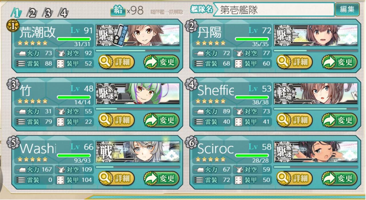Click 変更 change button for 荒潮改
Image resolution: width=366 pixels, height=200 pixels.
[x=161, y=62]
